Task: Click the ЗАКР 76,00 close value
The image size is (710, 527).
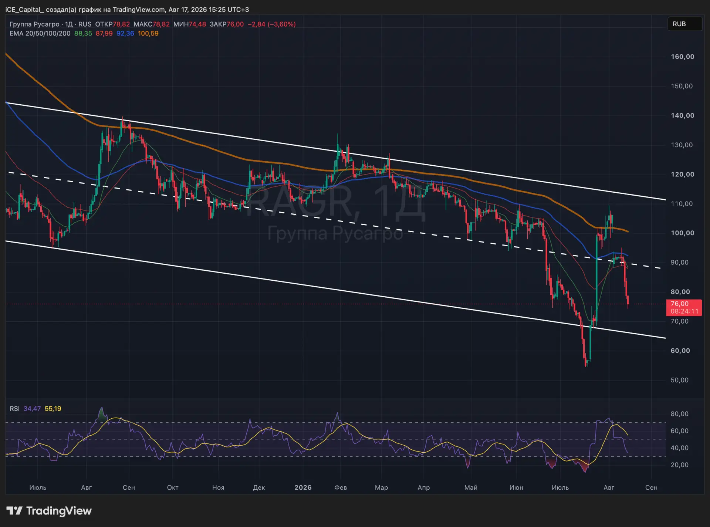Action: point(227,24)
